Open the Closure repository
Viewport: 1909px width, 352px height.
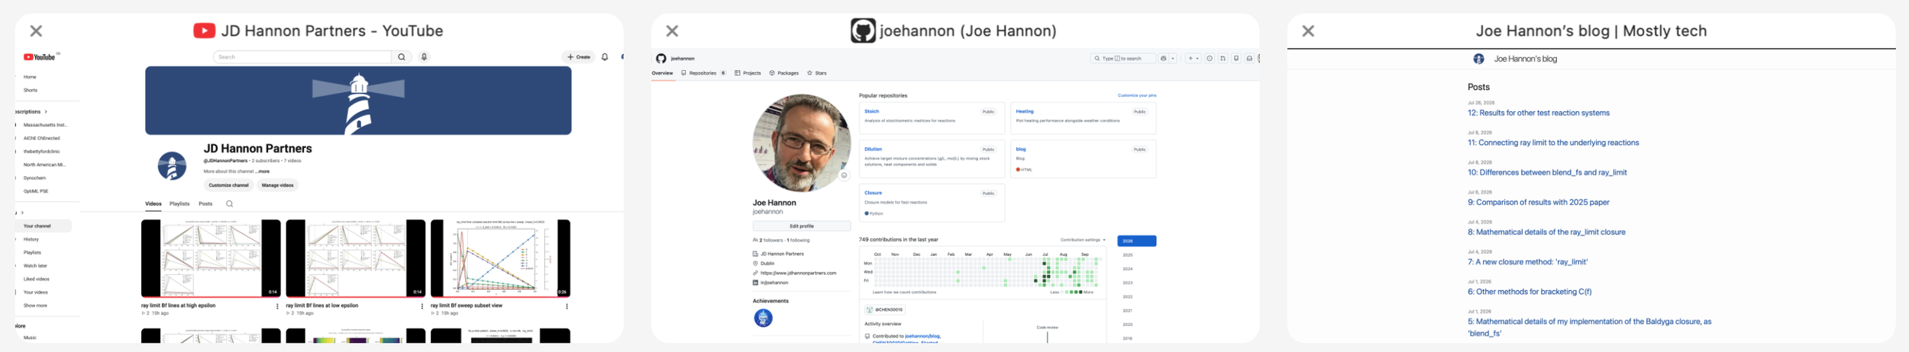click(x=873, y=194)
